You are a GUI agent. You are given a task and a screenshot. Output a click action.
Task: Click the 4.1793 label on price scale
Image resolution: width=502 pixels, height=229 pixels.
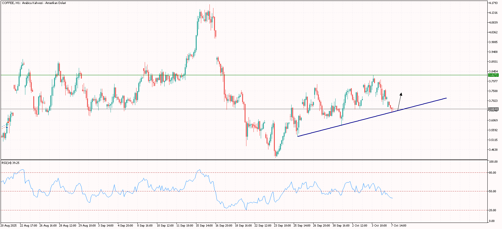(x=493, y=3)
